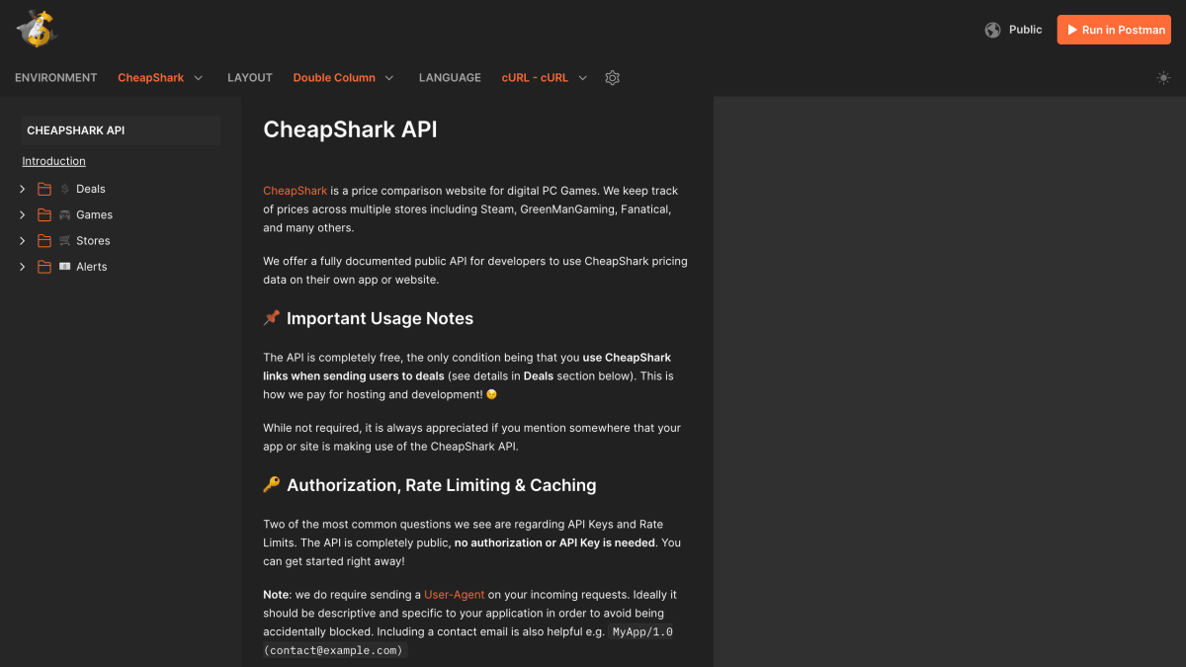1186x667 pixels.
Task: Click the LAYOUT label in toolbar
Action: pyautogui.click(x=250, y=78)
